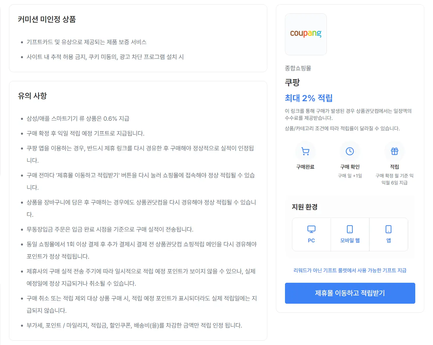Click the 최대 2% 적립 text
The height and width of the screenshot is (345, 433).
(x=309, y=98)
